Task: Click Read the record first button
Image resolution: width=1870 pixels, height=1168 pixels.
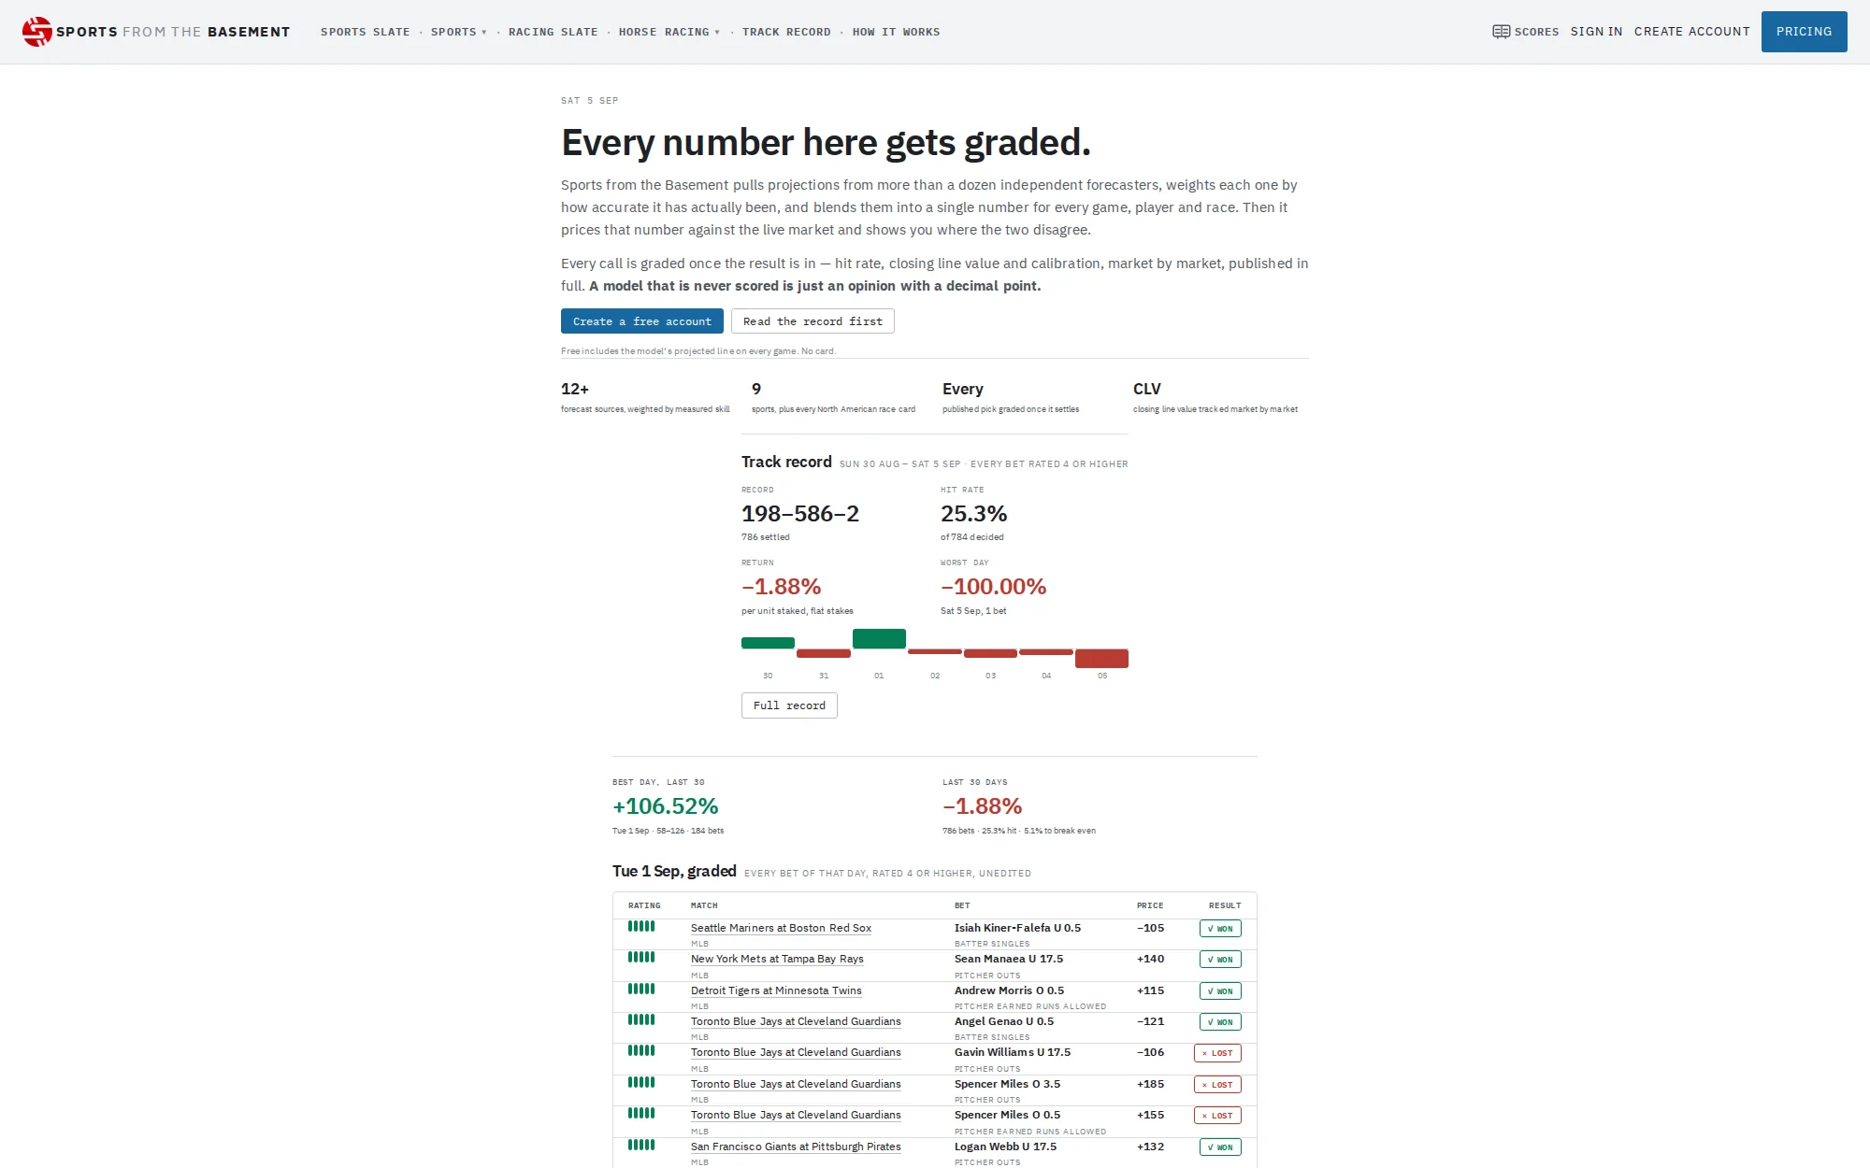Action: [x=813, y=321]
